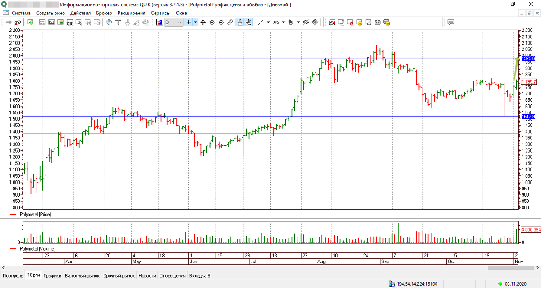Select the Aa text label tool
This screenshot has width=541, height=288.
pos(276,22)
